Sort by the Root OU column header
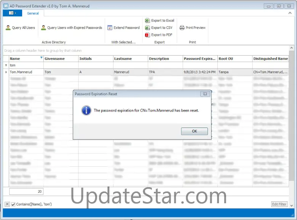 click(x=235, y=59)
